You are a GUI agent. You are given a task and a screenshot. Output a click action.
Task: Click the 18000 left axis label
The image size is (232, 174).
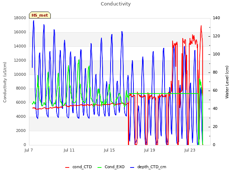20,18
